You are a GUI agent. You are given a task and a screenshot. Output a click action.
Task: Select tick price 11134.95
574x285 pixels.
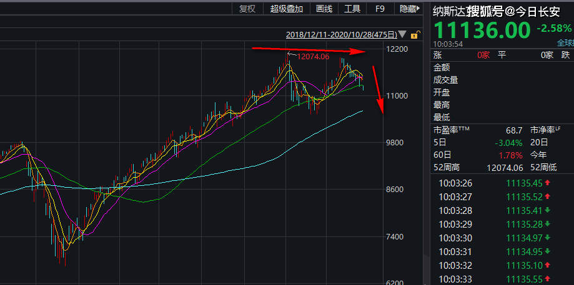(525, 252)
